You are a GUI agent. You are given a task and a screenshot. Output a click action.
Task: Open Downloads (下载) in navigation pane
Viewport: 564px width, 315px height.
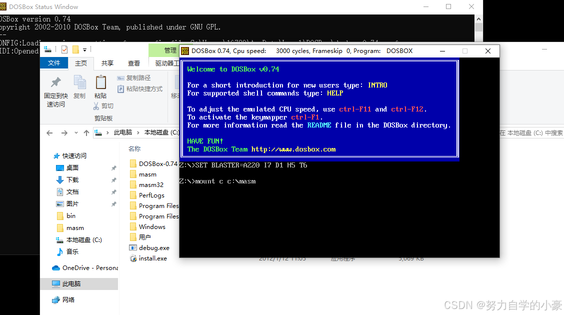67,180
